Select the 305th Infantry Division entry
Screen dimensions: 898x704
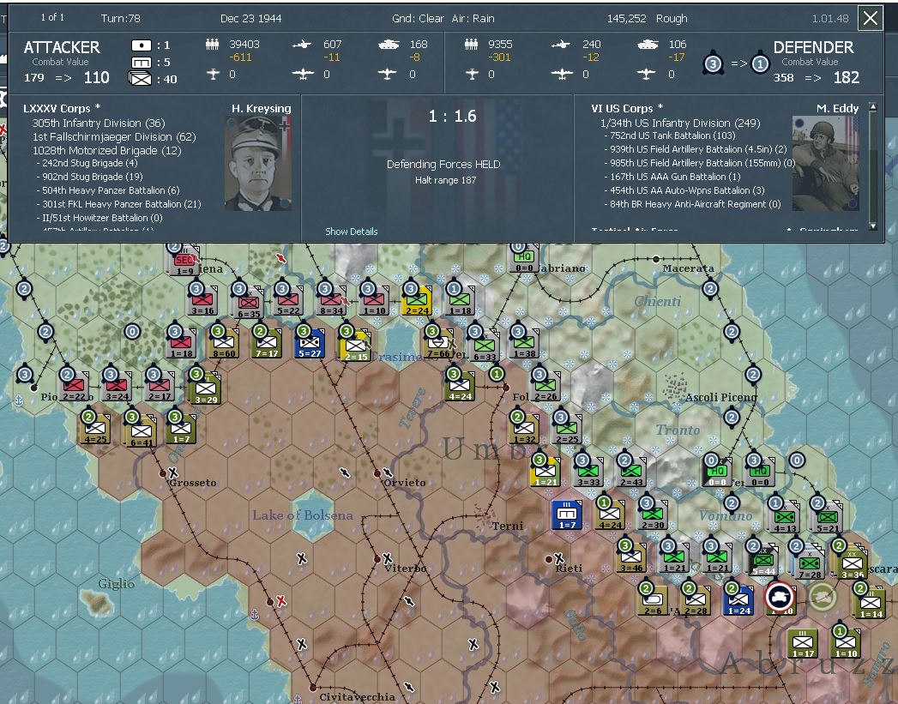pyautogui.click(x=99, y=123)
